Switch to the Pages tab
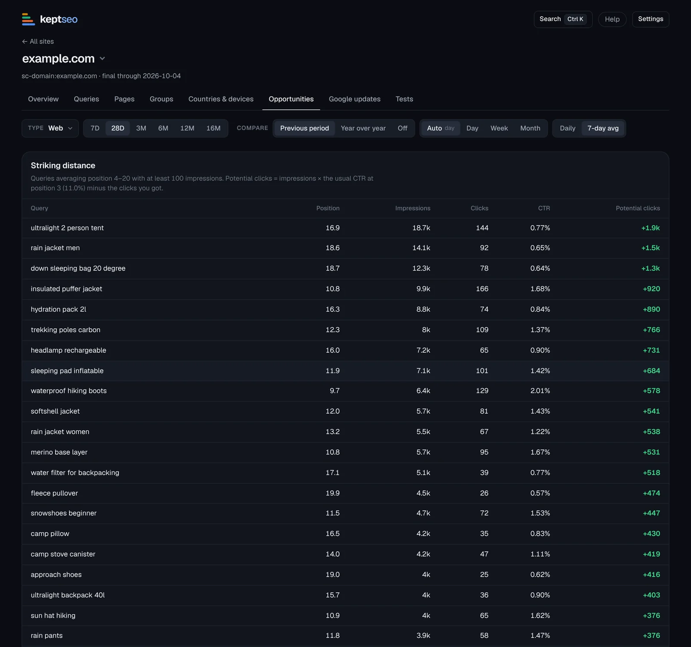Screen dimensions: 691x647 (124, 99)
